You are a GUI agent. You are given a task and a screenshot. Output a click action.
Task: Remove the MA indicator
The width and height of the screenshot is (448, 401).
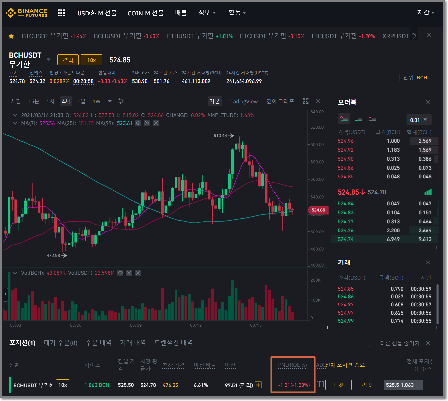[156, 123]
